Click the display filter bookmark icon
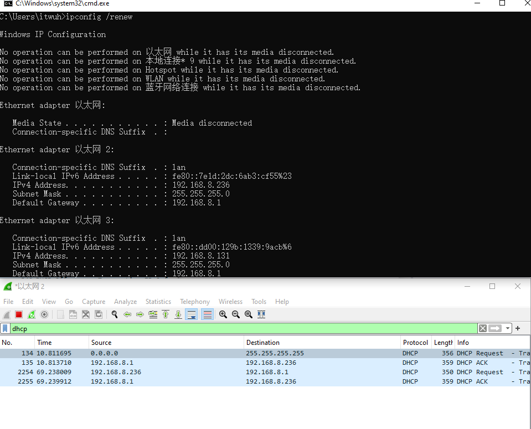Screen dimensions: 531x429 pyautogui.click(x=5, y=328)
